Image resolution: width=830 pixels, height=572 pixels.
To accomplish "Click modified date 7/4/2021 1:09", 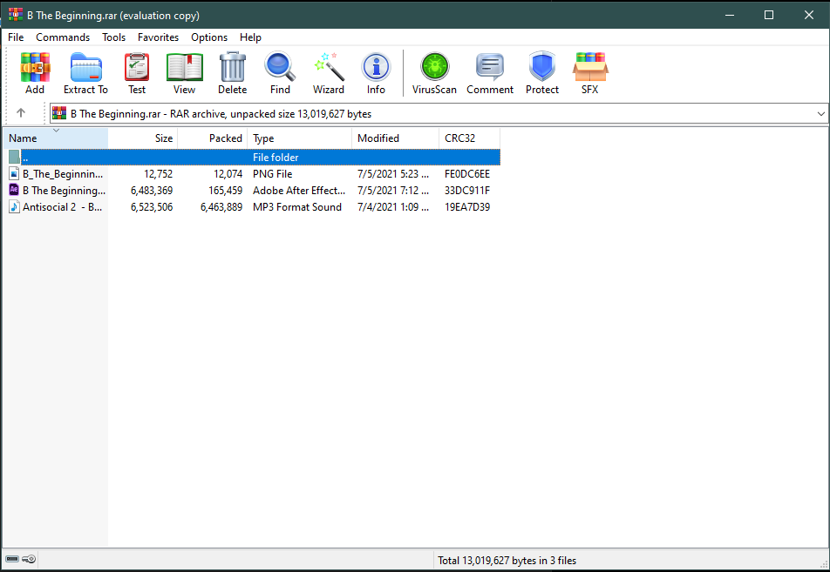I will tap(392, 207).
